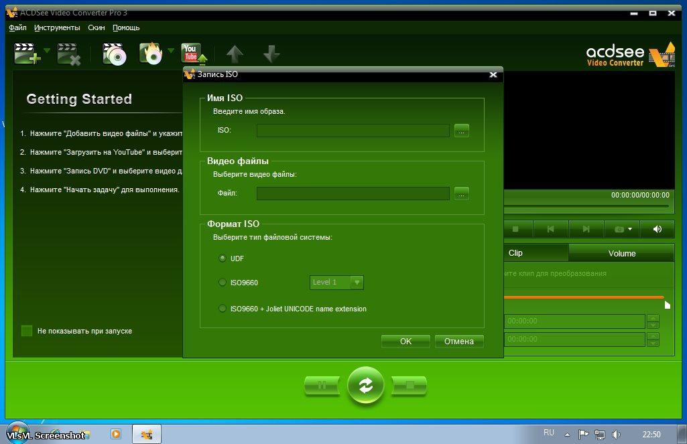Click the player stop button
Image resolution: width=687 pixels, height=444 pixels.
(x=515, y=229)
